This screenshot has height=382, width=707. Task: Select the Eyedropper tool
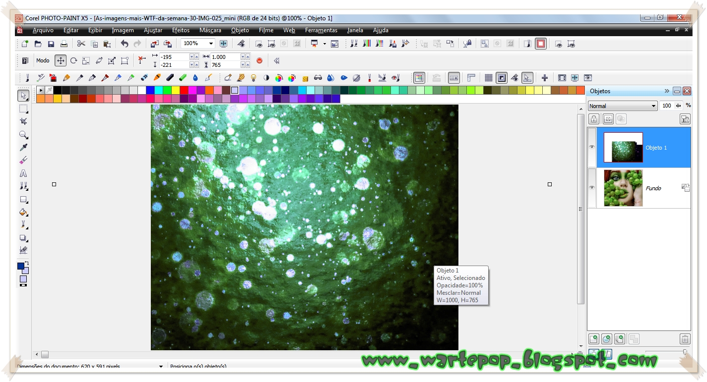23,147
